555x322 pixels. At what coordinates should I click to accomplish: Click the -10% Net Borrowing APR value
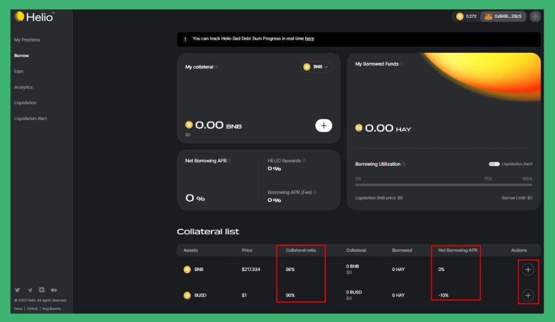443,295
